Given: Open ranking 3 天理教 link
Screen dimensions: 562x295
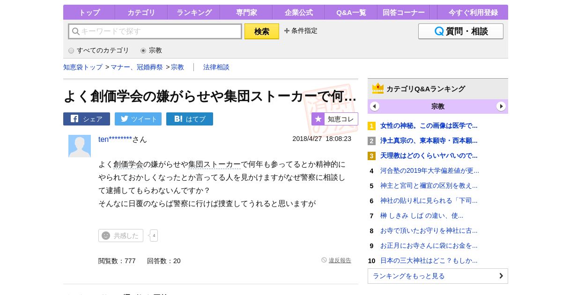Looking at the screenshot, I should coord(429,155).
